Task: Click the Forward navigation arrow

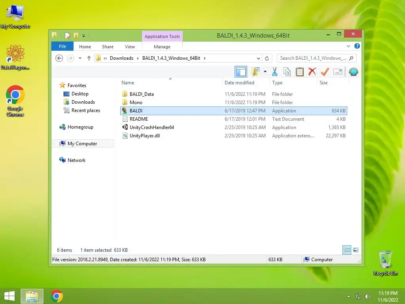Action: (70, 58)
